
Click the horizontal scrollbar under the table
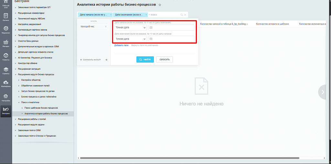click(189, 158)
